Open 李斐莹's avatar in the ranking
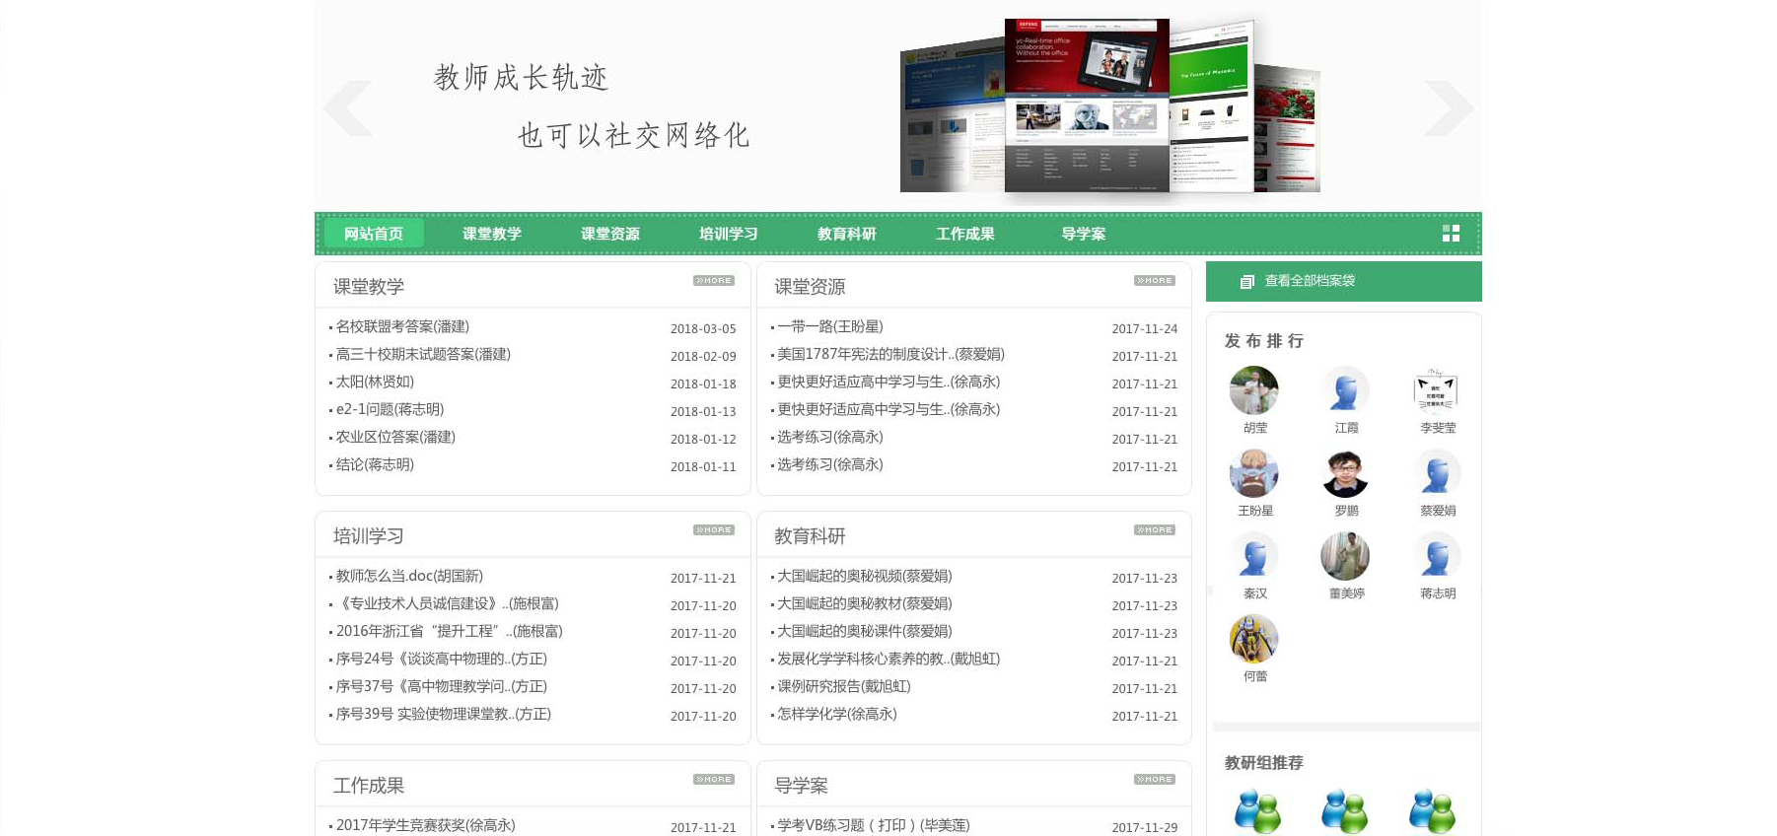Screen dimensions: 1777x836 [1436, 390]
